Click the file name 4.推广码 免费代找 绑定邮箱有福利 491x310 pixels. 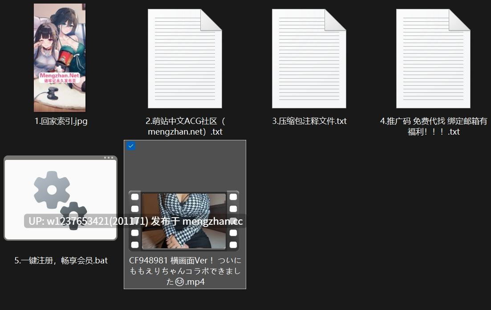434,126
